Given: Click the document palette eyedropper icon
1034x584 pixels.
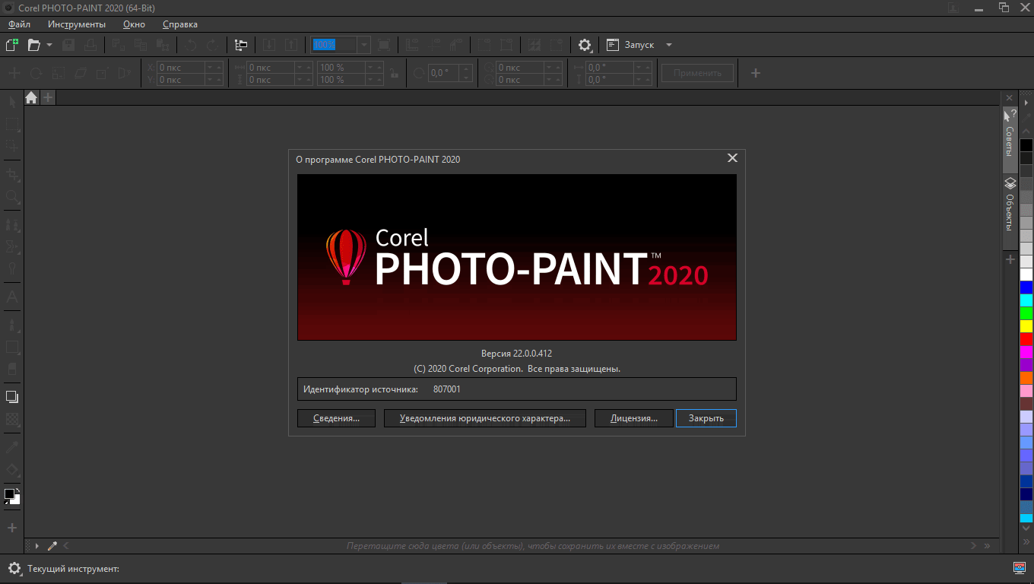Looking at the screenshot, I should (x=52, y=546).
